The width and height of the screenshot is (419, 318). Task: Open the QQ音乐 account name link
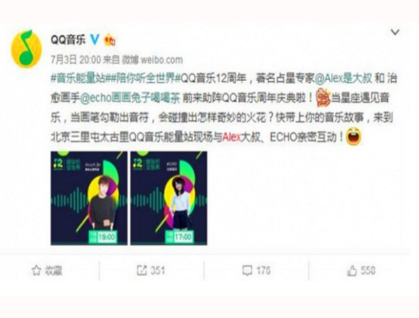click(68, 40)
